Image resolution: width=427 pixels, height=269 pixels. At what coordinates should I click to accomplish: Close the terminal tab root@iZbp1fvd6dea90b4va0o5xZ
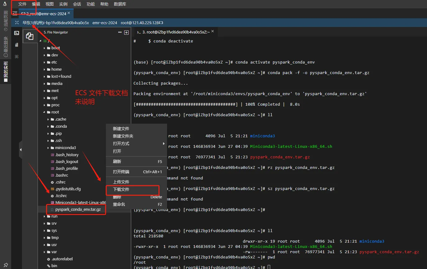(212, 32)
